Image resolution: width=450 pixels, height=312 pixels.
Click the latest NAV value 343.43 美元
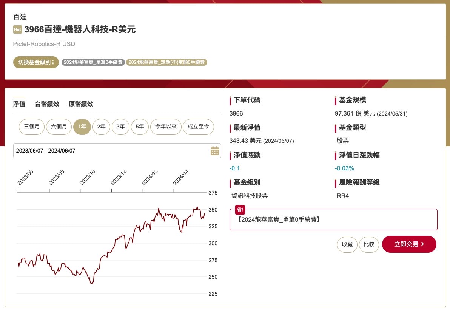coord(245,141)
